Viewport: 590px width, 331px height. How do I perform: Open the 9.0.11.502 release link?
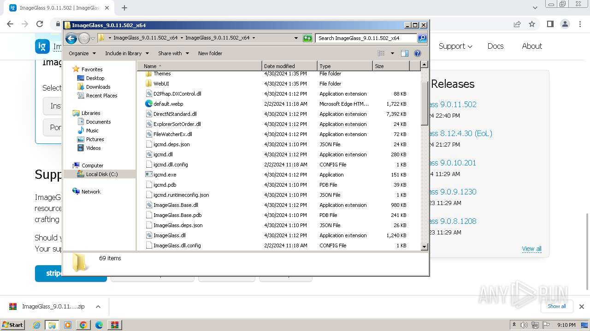(x=453, y=104)
